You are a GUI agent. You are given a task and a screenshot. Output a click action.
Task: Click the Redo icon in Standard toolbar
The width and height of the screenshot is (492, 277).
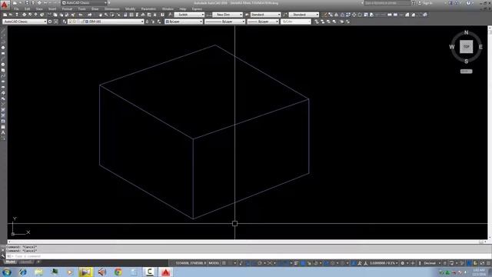coord(90,15)
